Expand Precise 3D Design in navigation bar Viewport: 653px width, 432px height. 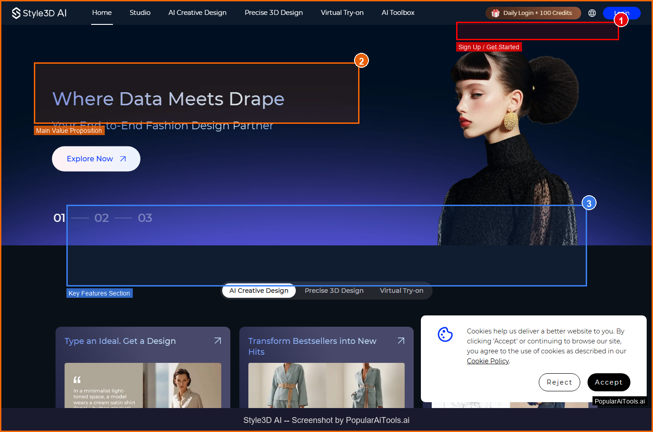pyautogui.click(x=274, y=13)
